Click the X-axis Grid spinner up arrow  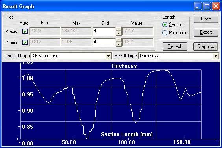tap(118, 29)
